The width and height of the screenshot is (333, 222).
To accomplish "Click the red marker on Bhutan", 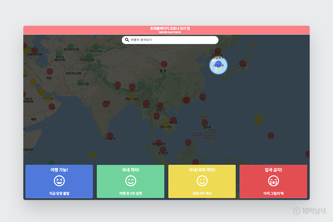I will click(x=132, y=87).
